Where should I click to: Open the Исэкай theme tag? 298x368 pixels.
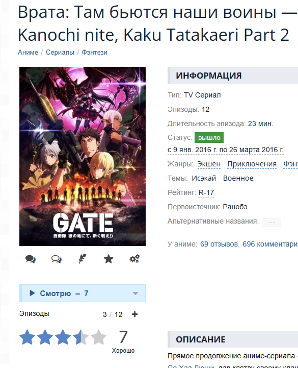(x=204, y=178)
